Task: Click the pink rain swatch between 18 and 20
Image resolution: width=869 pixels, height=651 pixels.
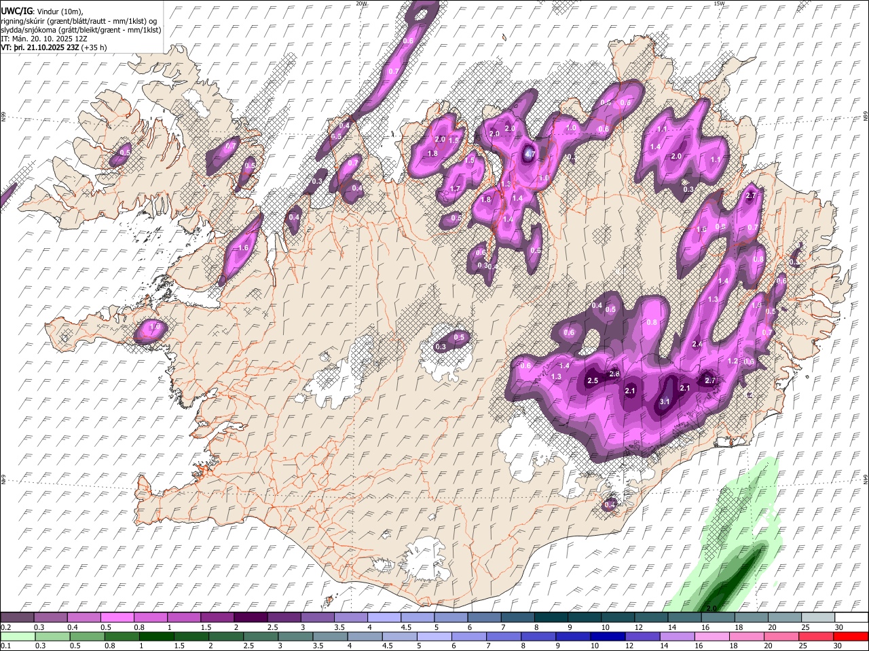Action: [746, 636]
